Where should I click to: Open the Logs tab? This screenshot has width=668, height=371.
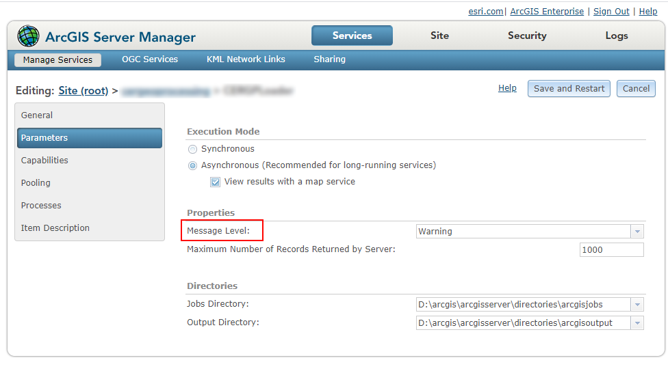click(617, 36)
